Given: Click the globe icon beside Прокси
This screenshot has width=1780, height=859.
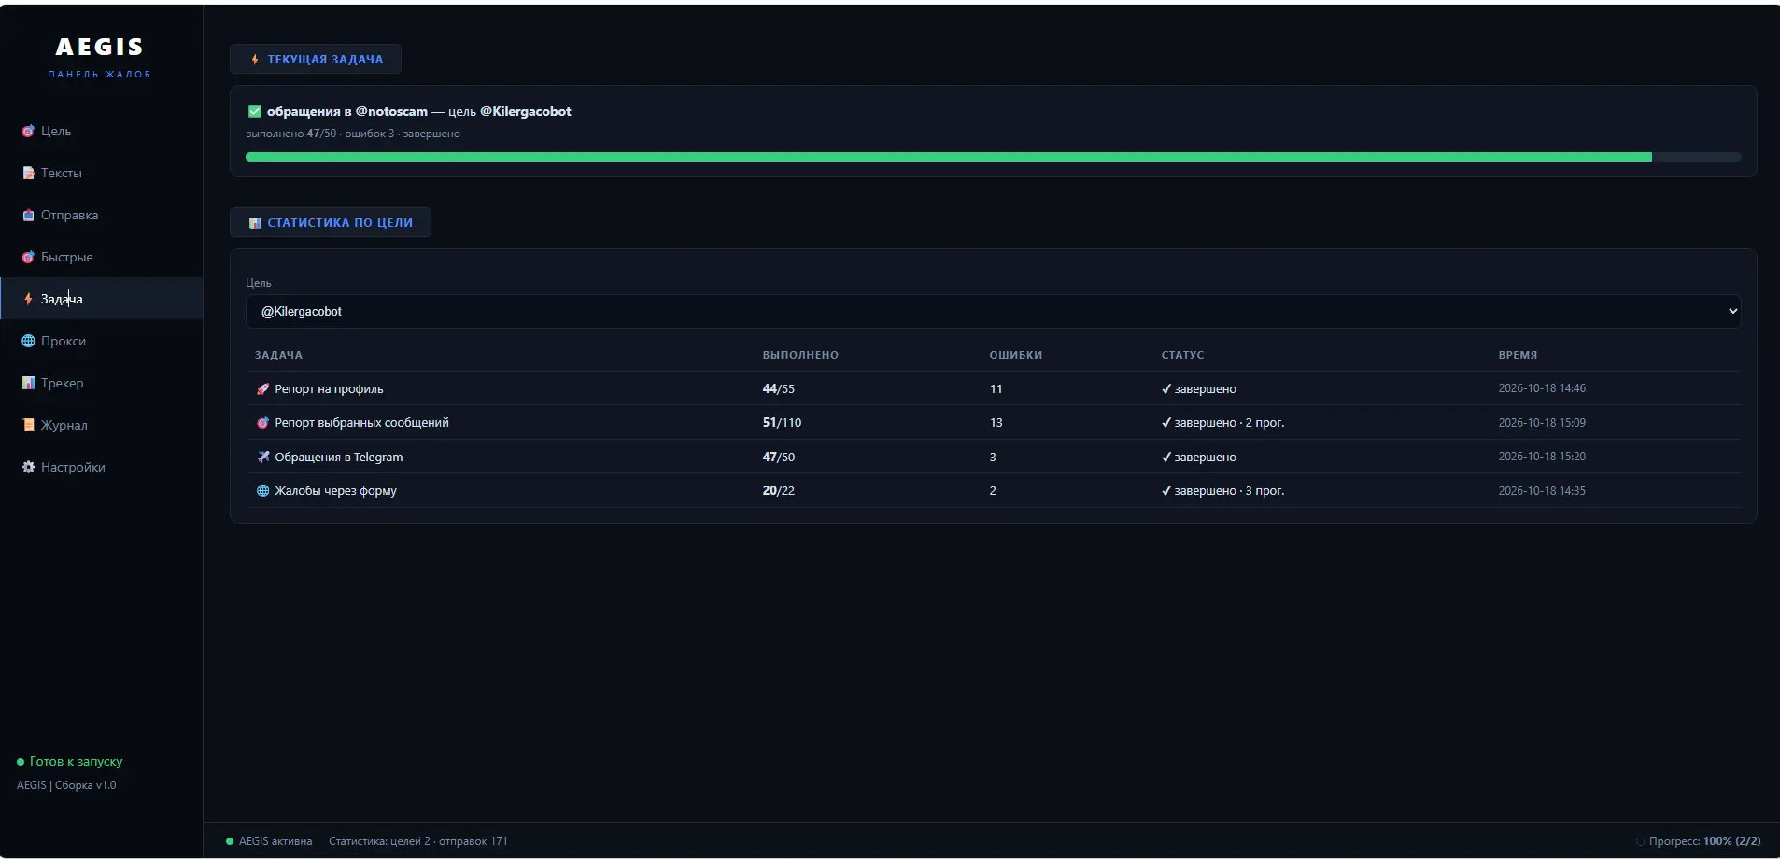Looking at the screenshot, I should click(x=28, y=342).
